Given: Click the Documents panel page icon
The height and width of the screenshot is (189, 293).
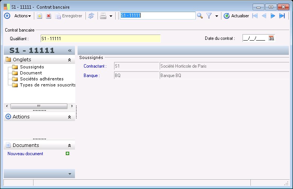Looking at the screenshot, I should click(8, 145).
